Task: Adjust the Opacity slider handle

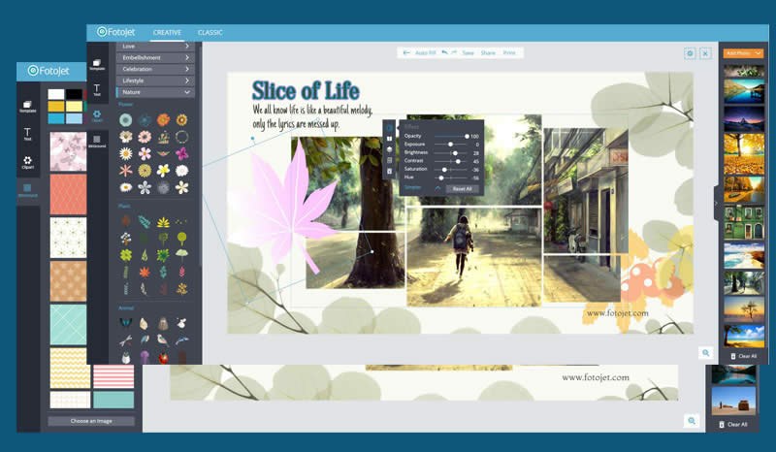Action: coord(467,136)
